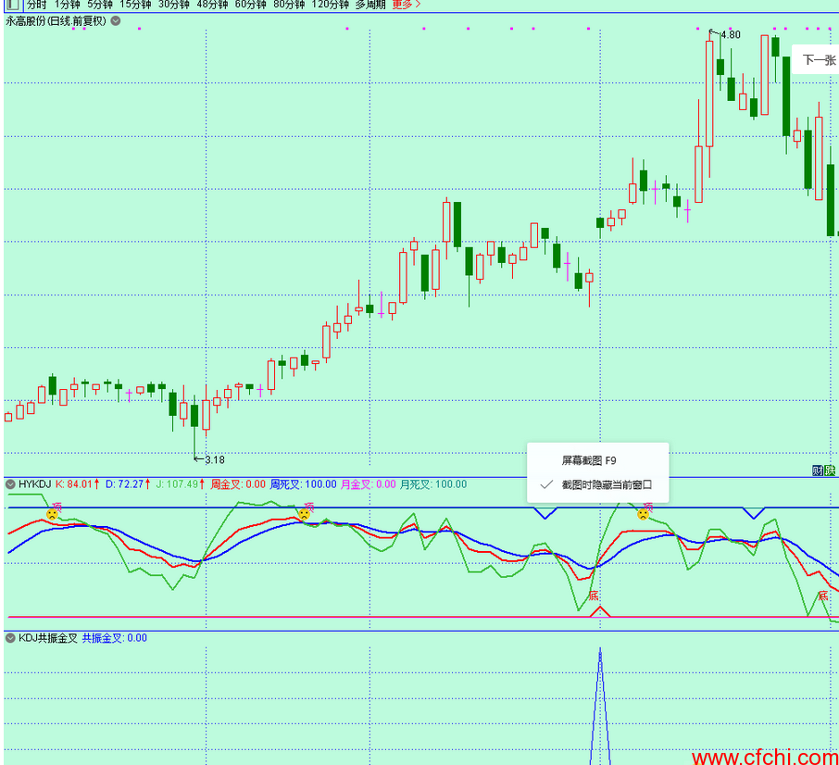Click the 周金叉: 0.00 readout
Viewport: 839px width, 765px height.
[x=238, y=484]
